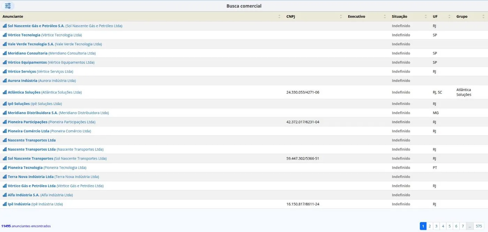
Task: Select the CNPJ value 59.447.302/5366-51
Action: (303, 159)
